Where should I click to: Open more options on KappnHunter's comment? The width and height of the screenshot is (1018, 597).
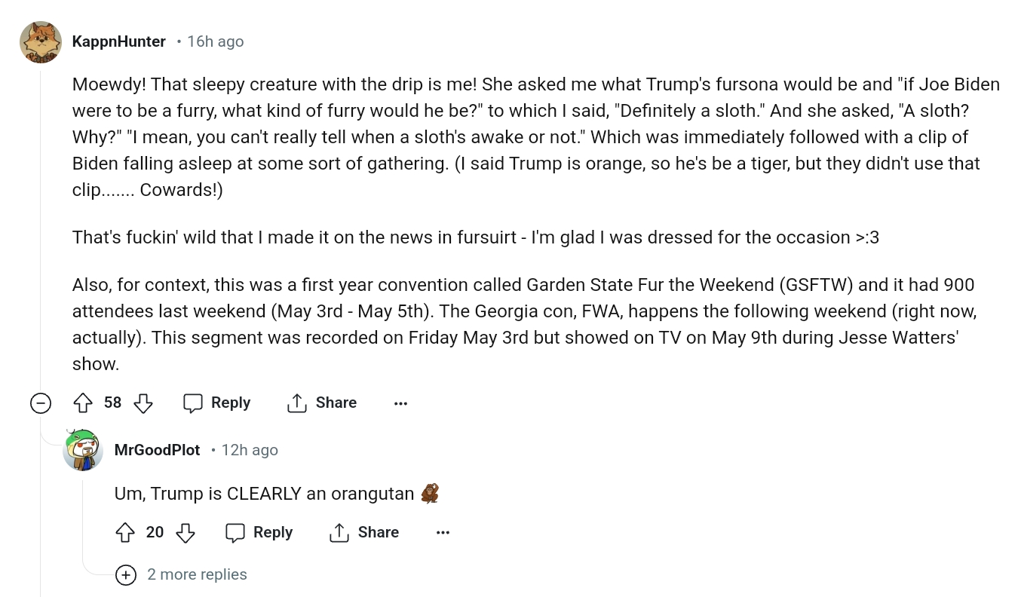click(400, 403)
